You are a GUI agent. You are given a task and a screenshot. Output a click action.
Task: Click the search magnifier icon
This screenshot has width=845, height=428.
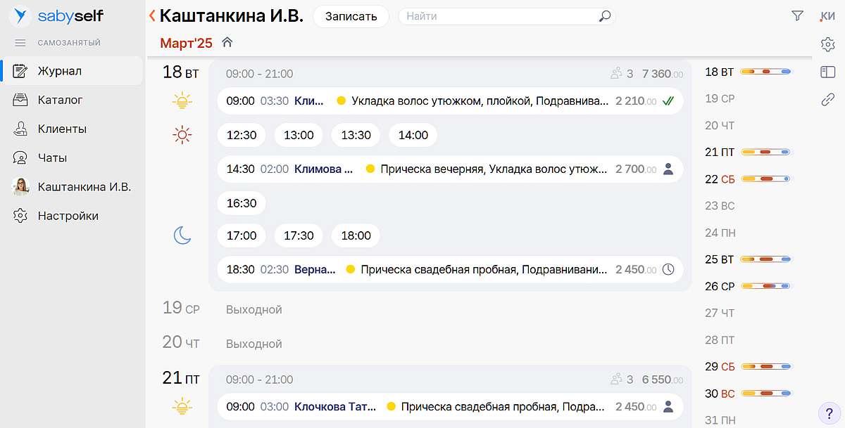pyautogui.click(x=604, y=16)
